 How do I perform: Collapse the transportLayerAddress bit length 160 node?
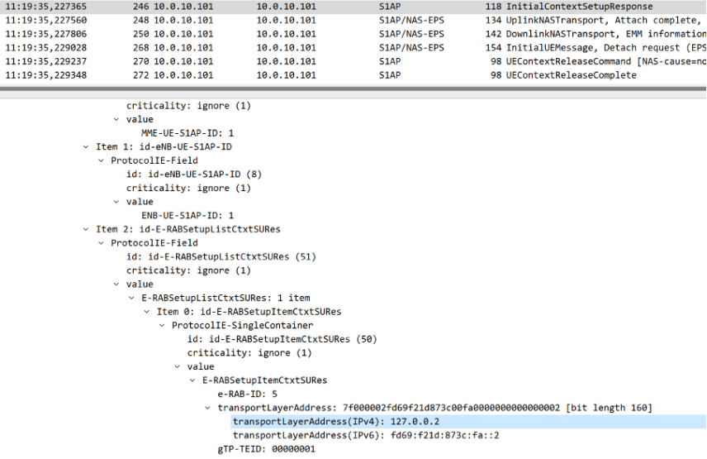pos(207,408)
